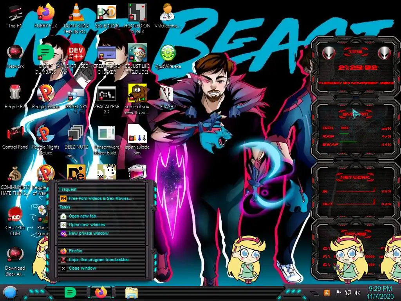Open the Control Panel shortcut

15,137
